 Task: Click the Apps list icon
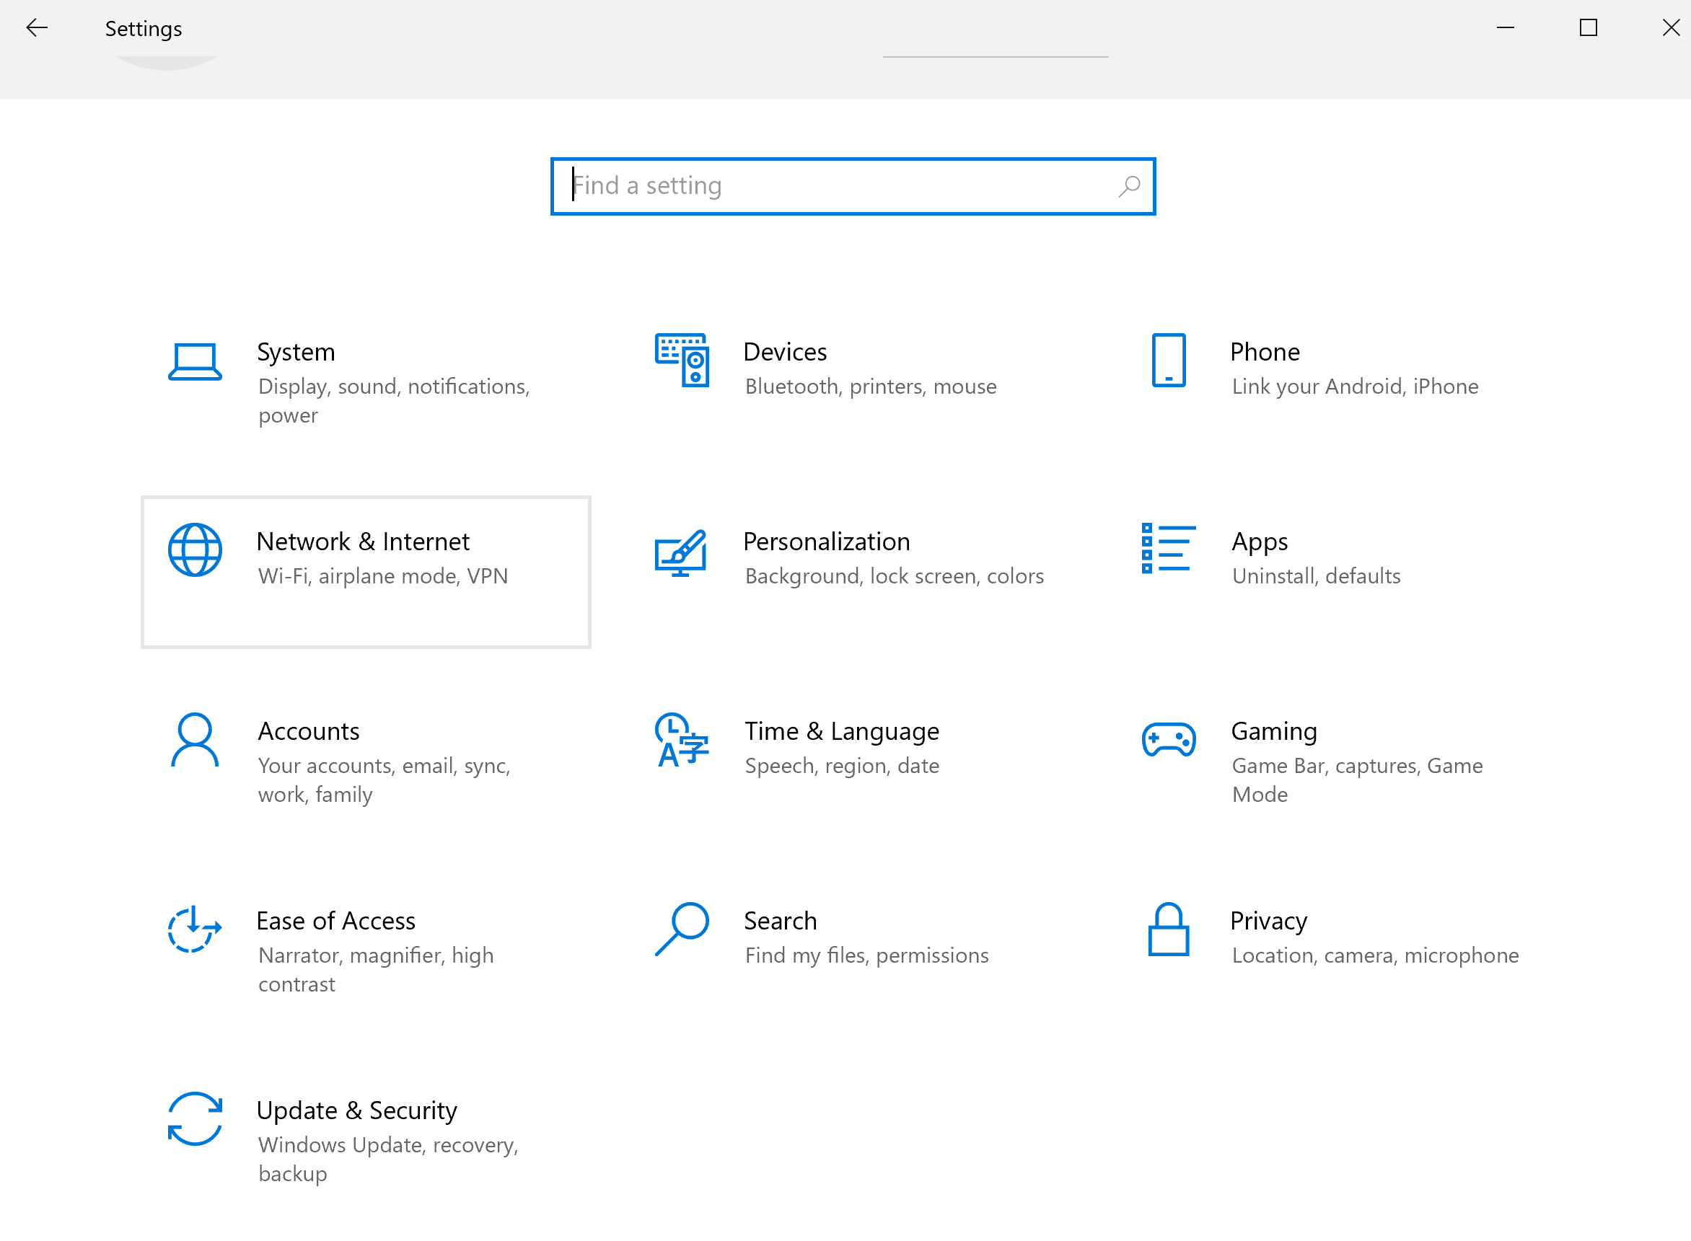click(1168, 549)
